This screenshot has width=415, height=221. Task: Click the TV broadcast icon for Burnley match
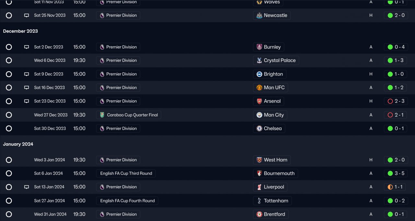coord(27,47)
